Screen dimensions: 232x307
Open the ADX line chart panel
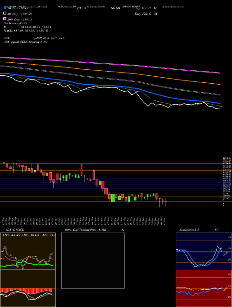28,251
